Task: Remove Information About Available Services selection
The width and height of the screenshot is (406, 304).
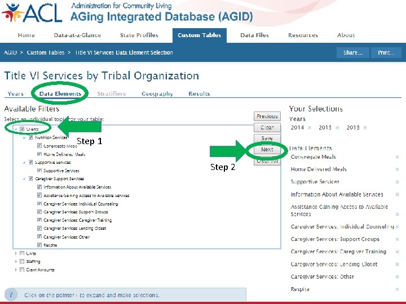Action: click(397, 194)
